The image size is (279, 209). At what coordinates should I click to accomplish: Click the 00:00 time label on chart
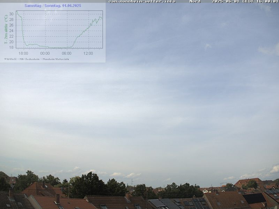tap(45, 53)
